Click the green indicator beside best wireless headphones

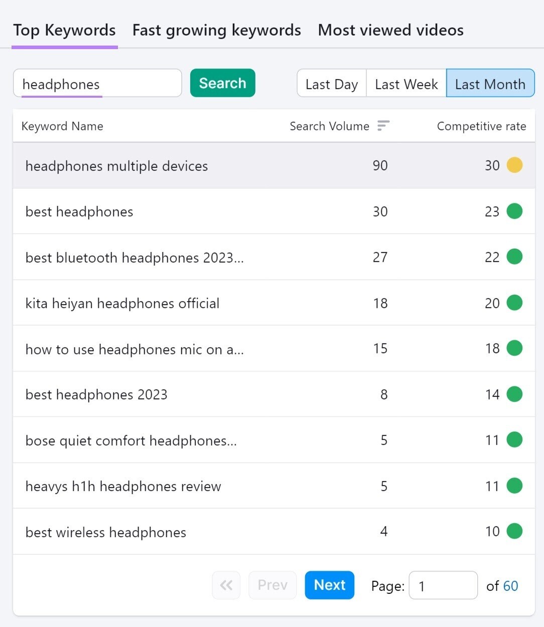[x=514, y=531]
